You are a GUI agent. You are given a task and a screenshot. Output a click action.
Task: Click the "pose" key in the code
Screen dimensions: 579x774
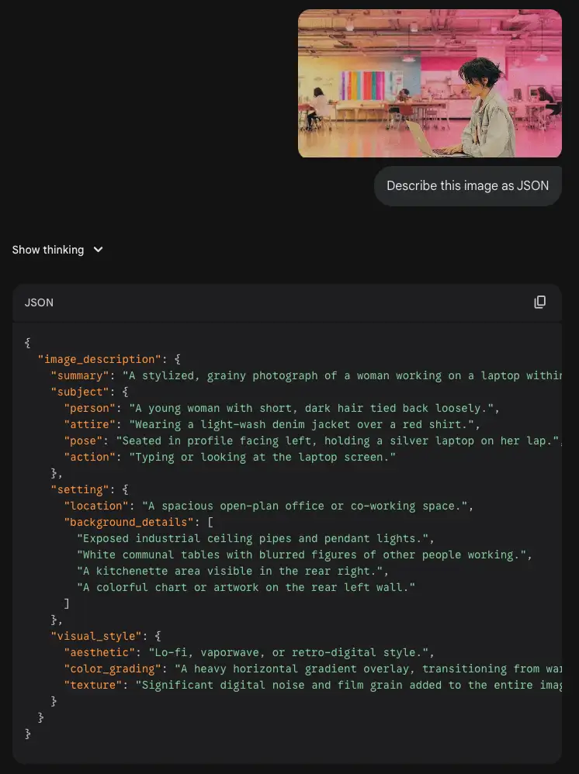[x=86, y=441]
